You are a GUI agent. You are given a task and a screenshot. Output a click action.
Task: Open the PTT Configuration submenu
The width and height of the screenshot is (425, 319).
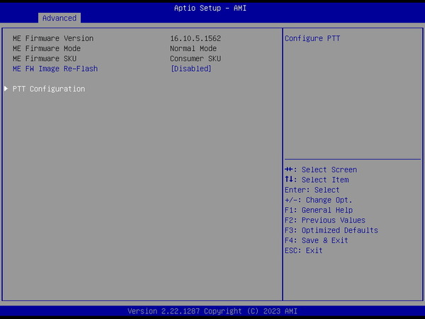pos(49,89)
